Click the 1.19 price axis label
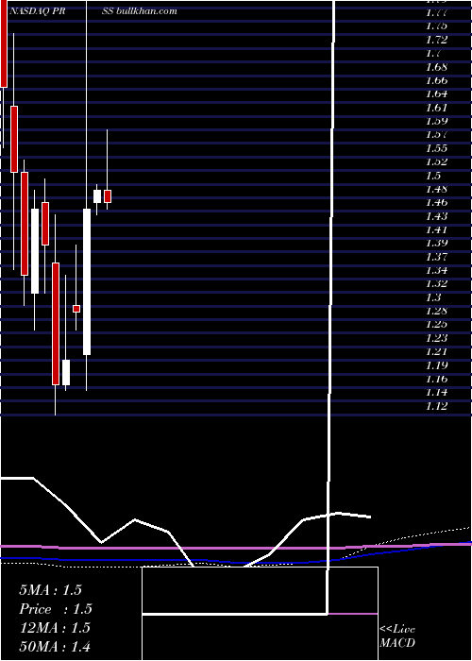 (x=436, y=365)
